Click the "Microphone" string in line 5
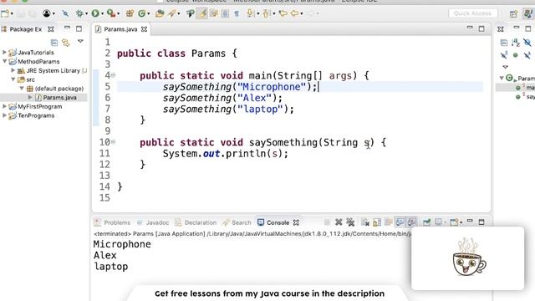Image resolution: width=535 pixels, height=301 pixels. (x=272, y=87)
